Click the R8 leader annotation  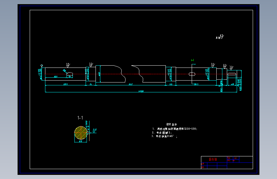pyautogui.click(x=65, y=71)
